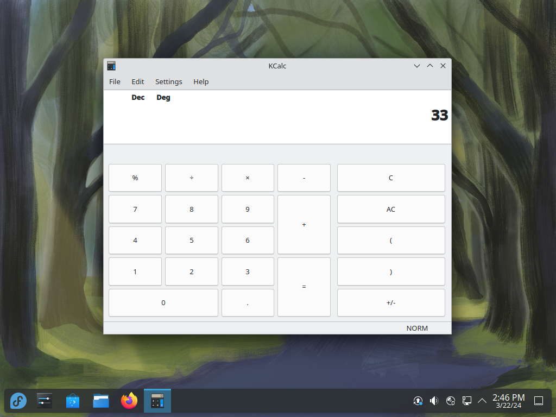Click digit 5 on the keypad
This screenshot has width=556, height=417.
point(192,241)
